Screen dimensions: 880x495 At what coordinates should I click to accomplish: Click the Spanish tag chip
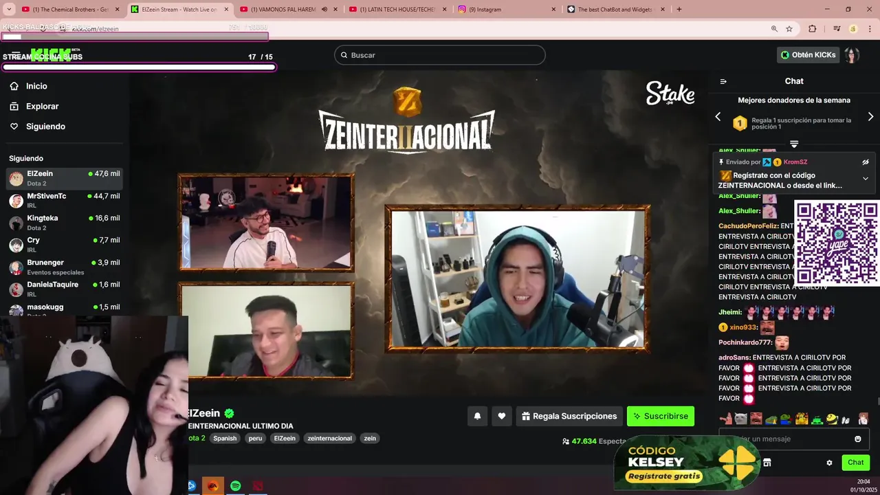click(x=225, y=439)
